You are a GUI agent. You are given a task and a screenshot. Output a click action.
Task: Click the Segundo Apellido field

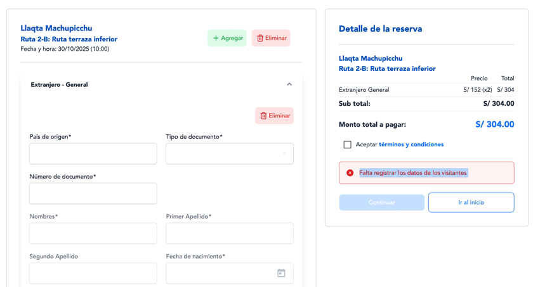click(x=93, y=273)
